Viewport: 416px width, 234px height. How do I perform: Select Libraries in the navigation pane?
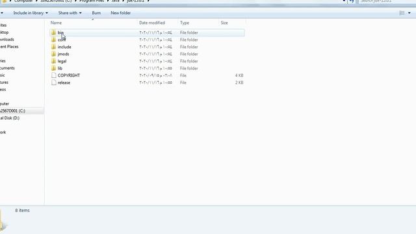tap(3, 61)
